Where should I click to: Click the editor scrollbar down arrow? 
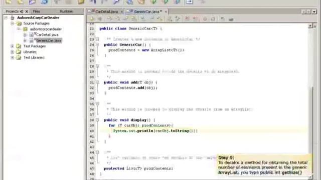pos(311,177)
